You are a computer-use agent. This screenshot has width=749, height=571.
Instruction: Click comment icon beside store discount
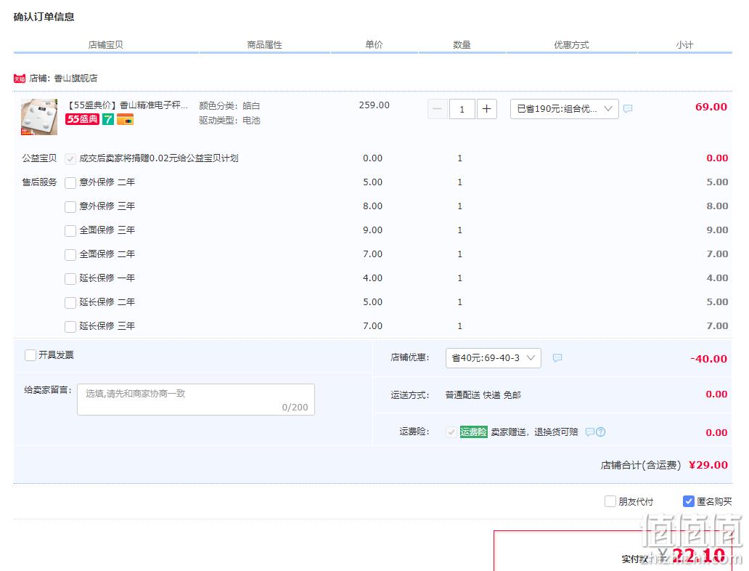[557, 358]
